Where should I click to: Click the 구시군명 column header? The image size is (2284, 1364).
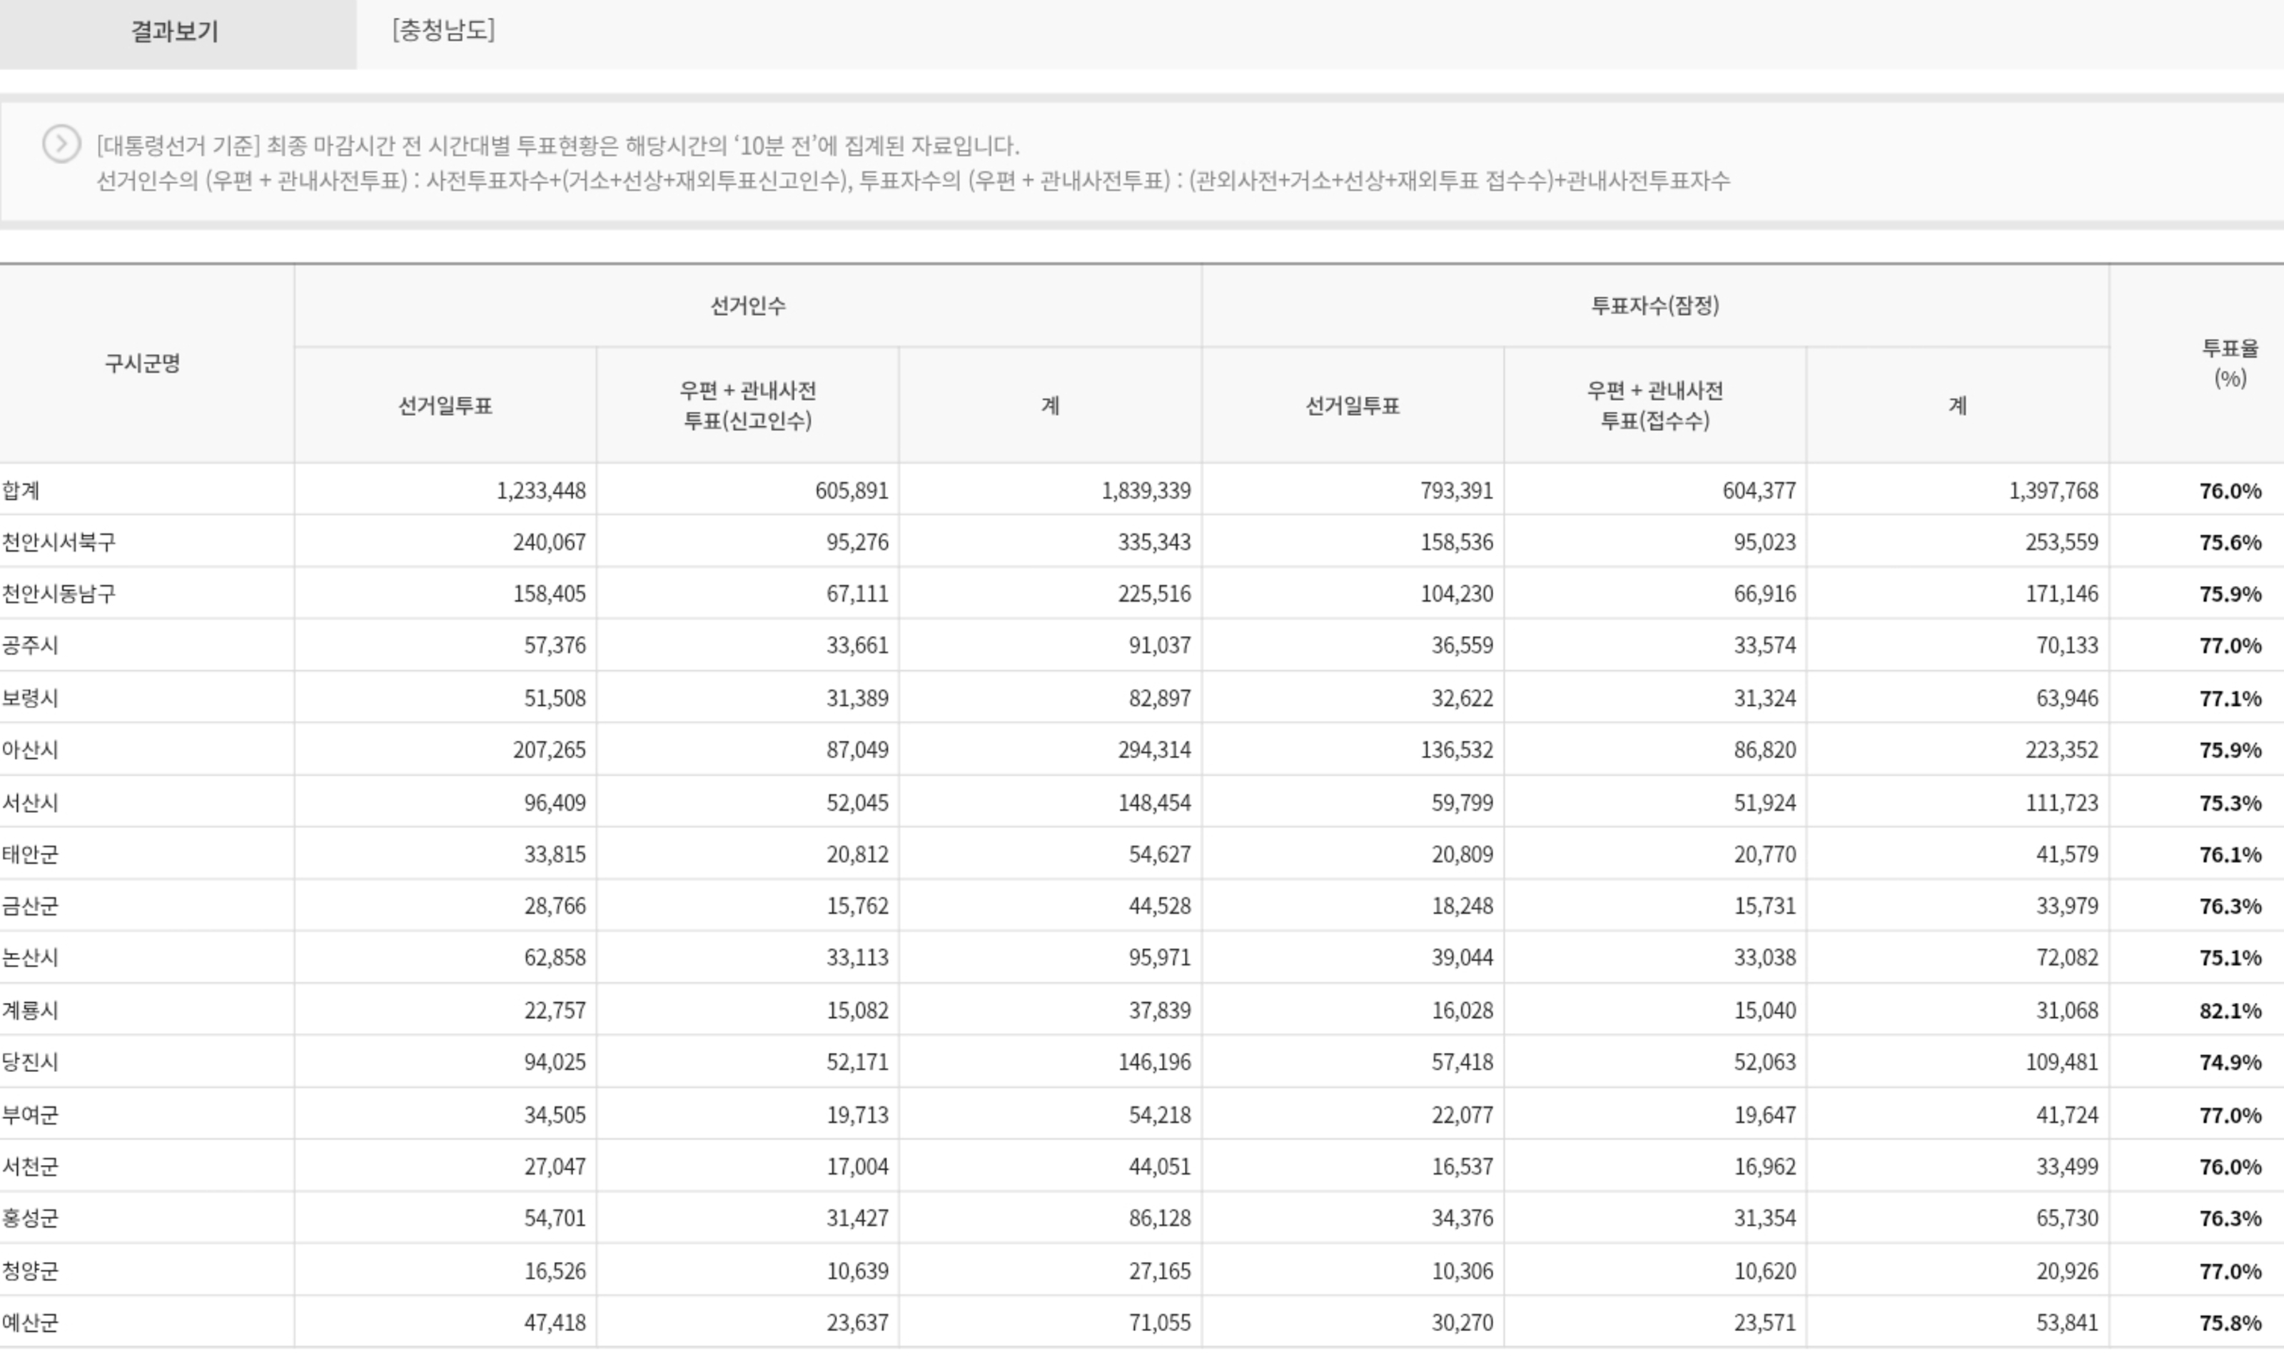click(x=143, y=363)
